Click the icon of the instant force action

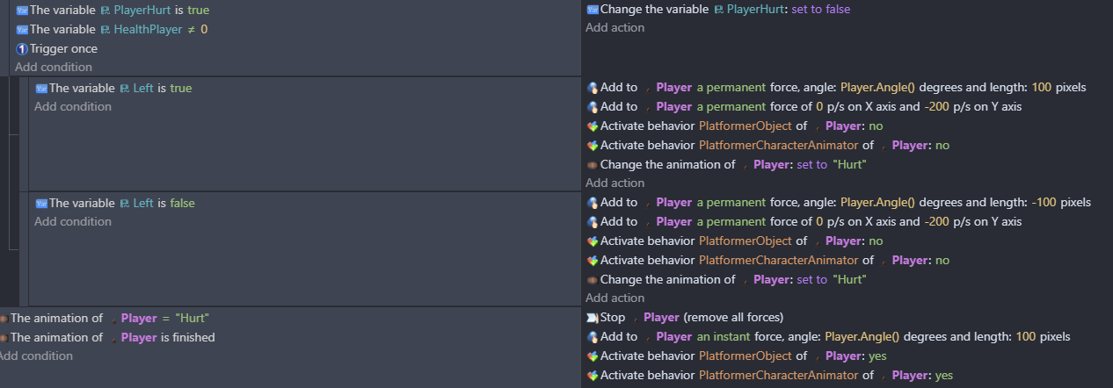tap(593, 337)
